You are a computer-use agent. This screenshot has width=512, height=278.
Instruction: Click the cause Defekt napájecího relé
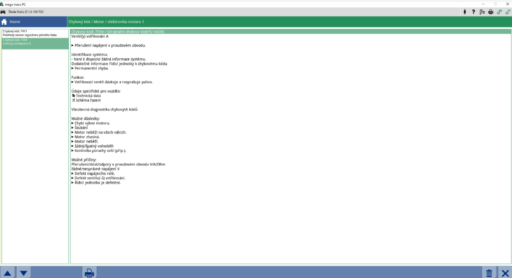(95, 174)
